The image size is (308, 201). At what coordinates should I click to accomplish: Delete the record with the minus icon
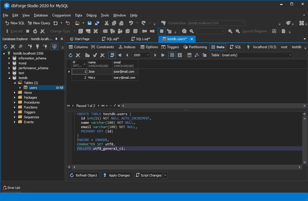(111, 106)
